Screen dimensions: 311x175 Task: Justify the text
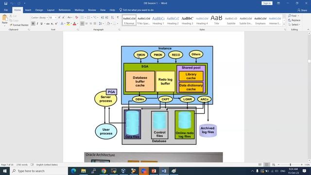coord(95,24)
